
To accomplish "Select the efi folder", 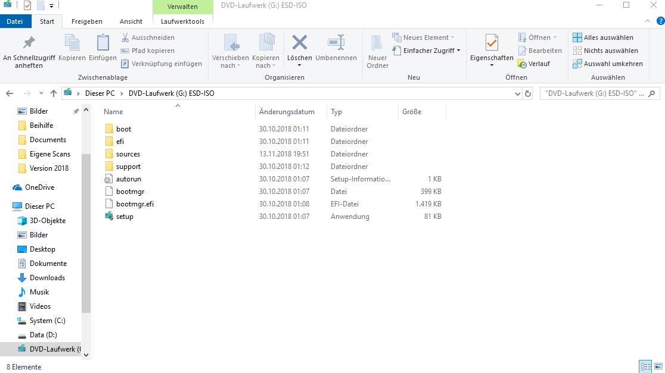I will pyautogui.click(x=120, y=142).
